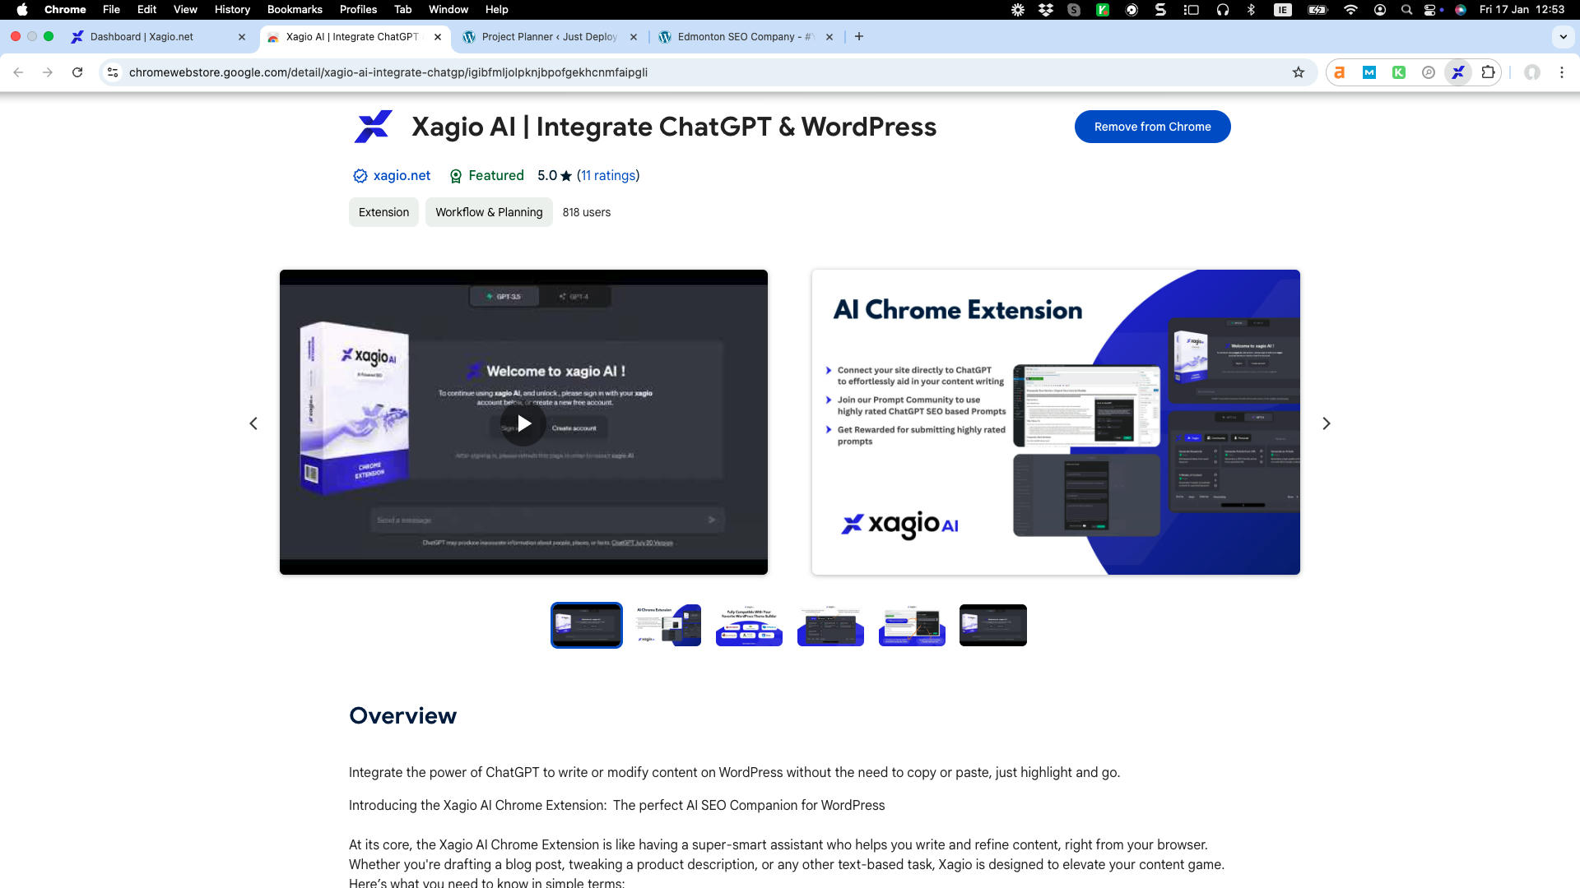View site information icon in address bar
The image size is (1580, 888).
coord(113,72)
